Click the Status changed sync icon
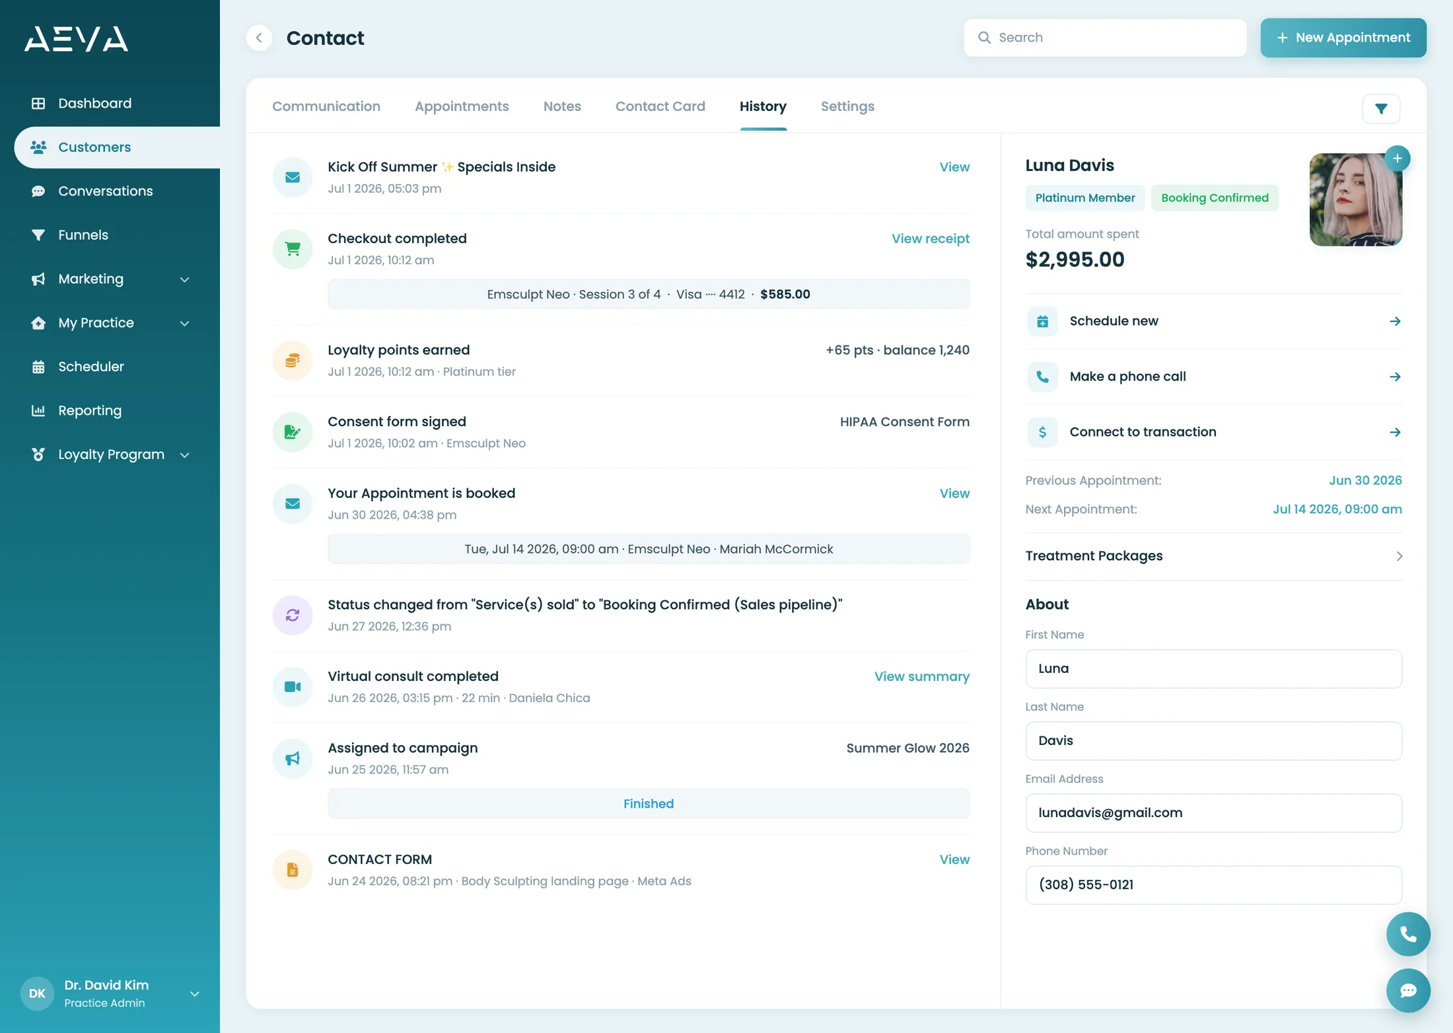The height and width of the screenshot is (1033, 1453). coord(293,615)
